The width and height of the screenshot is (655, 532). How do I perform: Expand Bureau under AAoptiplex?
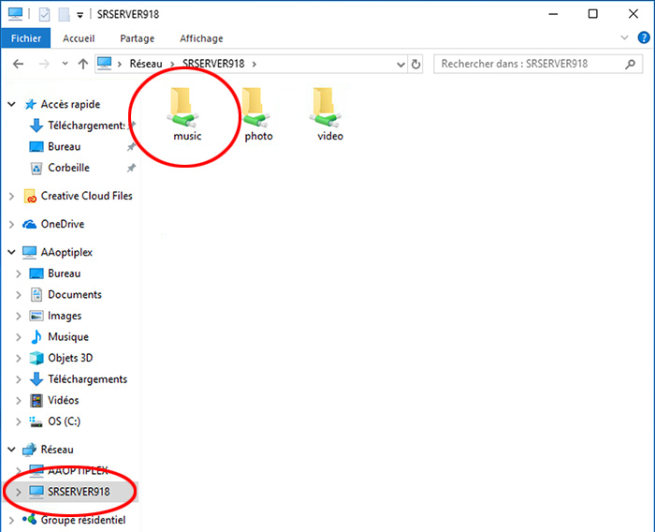point(19,273)
